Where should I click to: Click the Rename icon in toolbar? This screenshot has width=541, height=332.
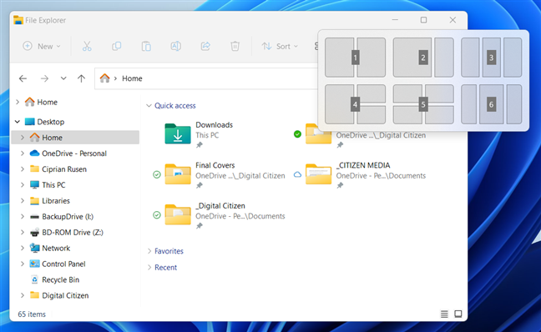(175, 46)
